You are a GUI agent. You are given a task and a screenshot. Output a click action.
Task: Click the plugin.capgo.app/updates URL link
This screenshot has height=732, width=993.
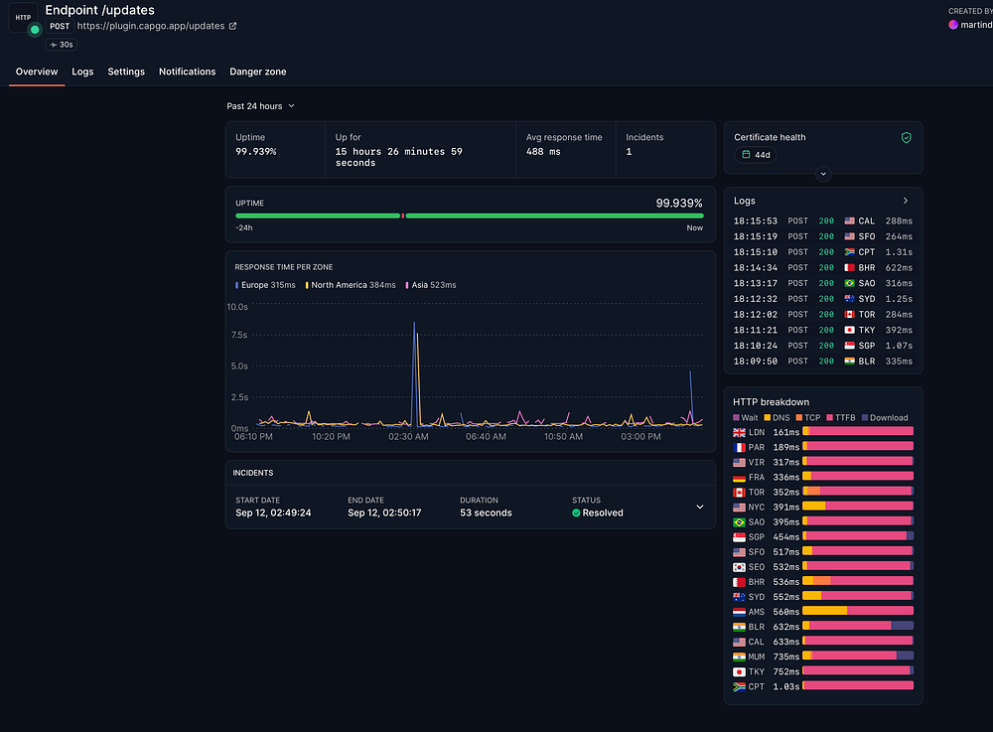coord(151,26)
